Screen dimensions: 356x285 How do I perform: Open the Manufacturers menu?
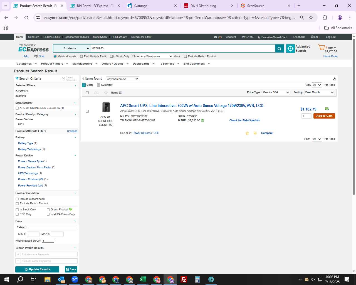pyautogui.click(x=85, y=64)
